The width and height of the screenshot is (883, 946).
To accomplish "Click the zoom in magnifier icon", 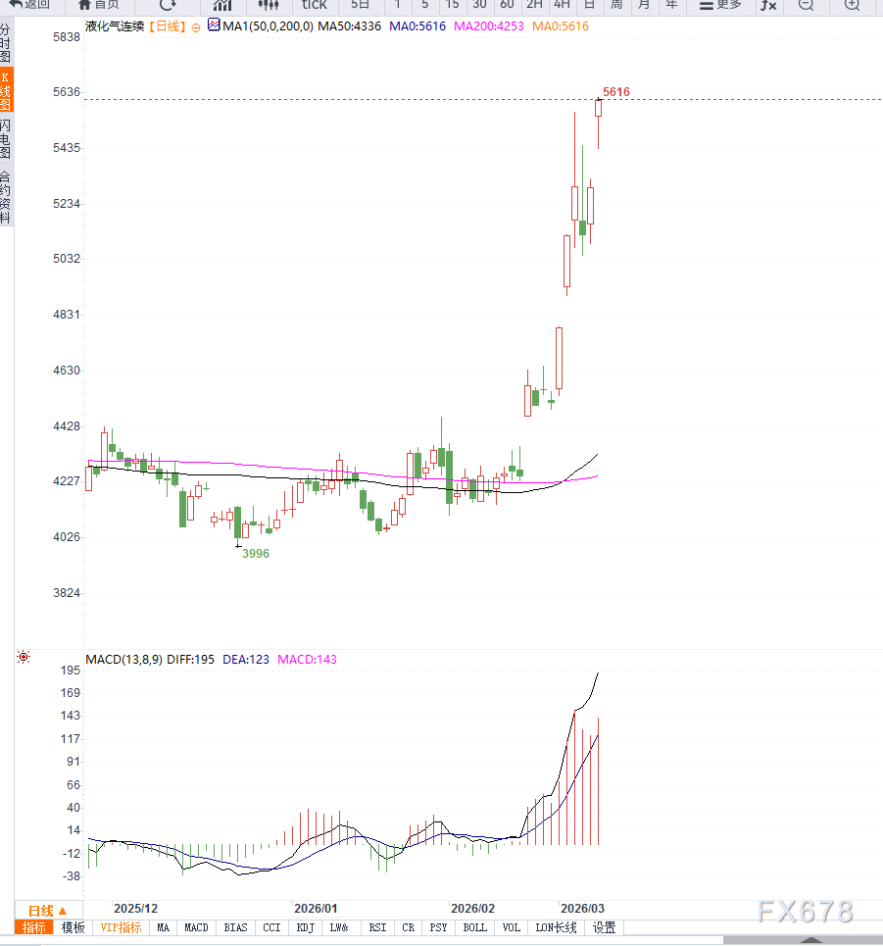I will [852, 5].
